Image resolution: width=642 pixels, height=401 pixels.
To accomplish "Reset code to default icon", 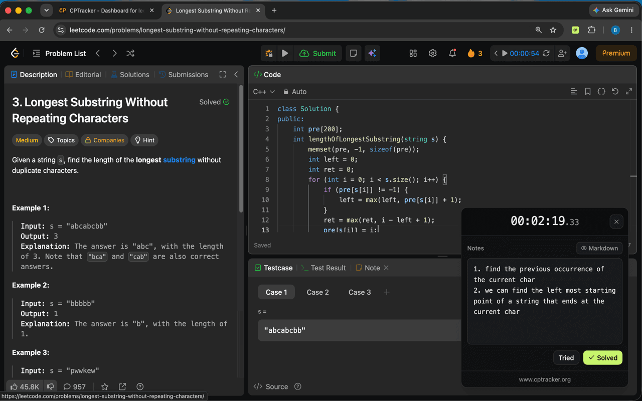I will (x=615, y=92).
